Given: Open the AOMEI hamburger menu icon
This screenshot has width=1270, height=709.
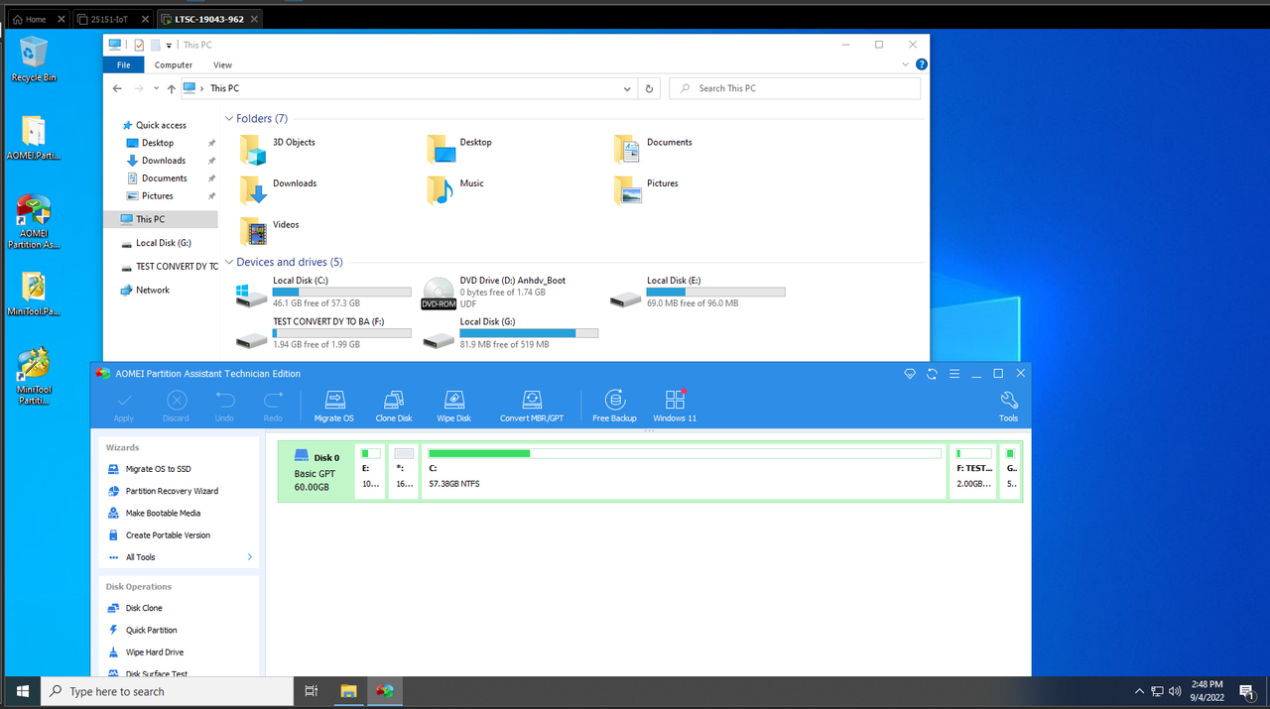Looking at the screenshot, I should click(954, 374).
